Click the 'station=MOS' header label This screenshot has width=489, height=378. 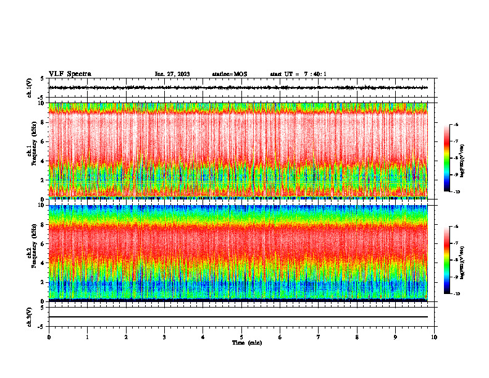click(x=230, y=74)
